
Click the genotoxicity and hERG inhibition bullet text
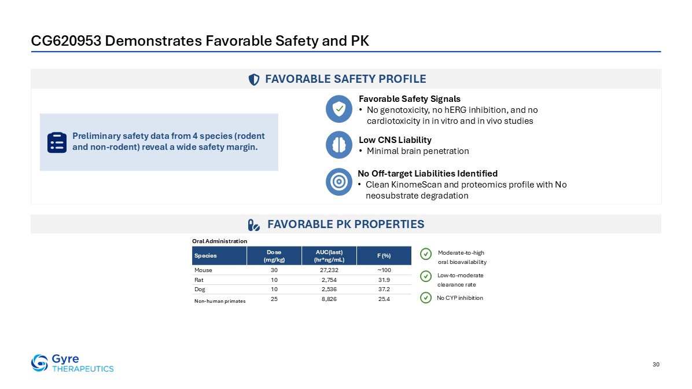452,115
